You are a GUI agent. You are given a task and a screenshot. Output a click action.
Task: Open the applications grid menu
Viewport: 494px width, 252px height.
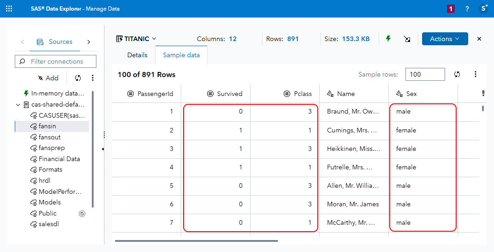[x=9, y=9]
